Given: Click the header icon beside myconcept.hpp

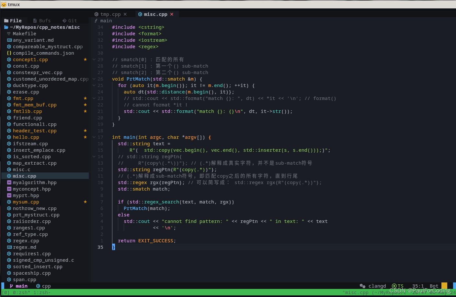Looking at the screenshot, I should pos(9,189).
